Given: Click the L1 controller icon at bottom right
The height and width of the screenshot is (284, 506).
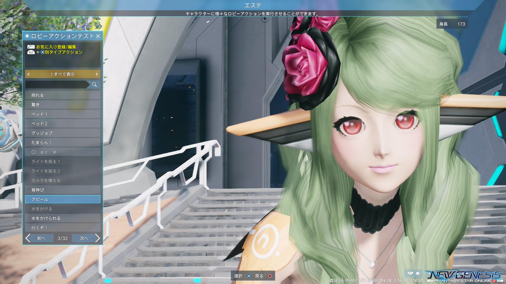Looking at the screenshot, I should pyautogui.click(x=409, y=273).
